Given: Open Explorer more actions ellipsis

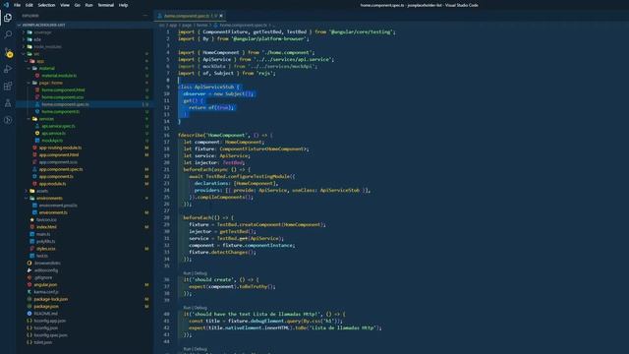Looking at the screenshot, I should [145, 16].
